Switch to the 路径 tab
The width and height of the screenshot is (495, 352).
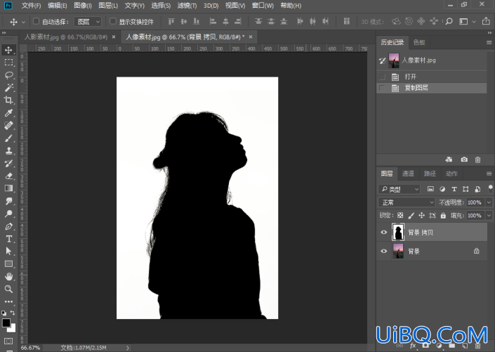click(x=429, y=174)
